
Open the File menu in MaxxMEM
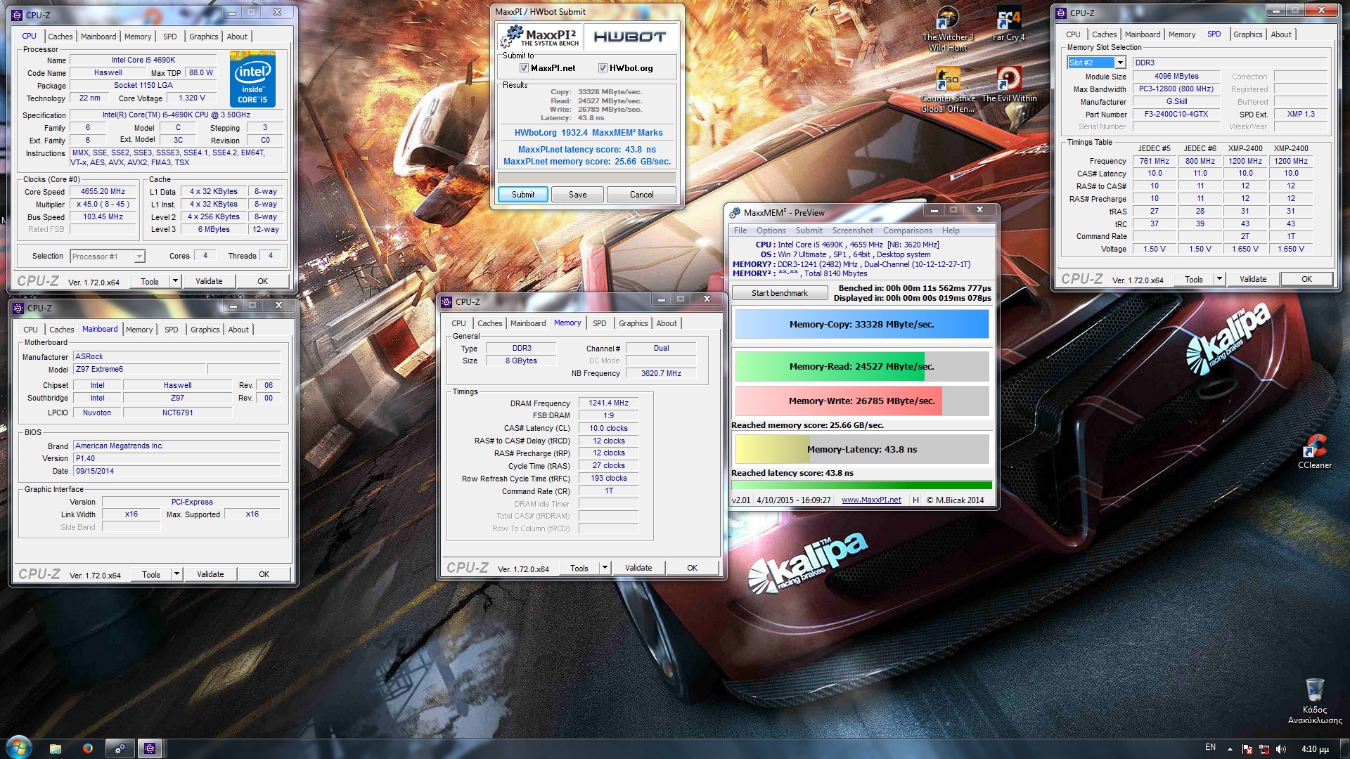(x=740, y=231)
